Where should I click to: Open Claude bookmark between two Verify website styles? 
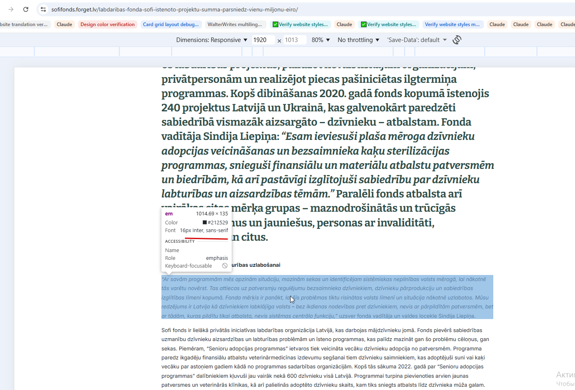coord(344,24)
